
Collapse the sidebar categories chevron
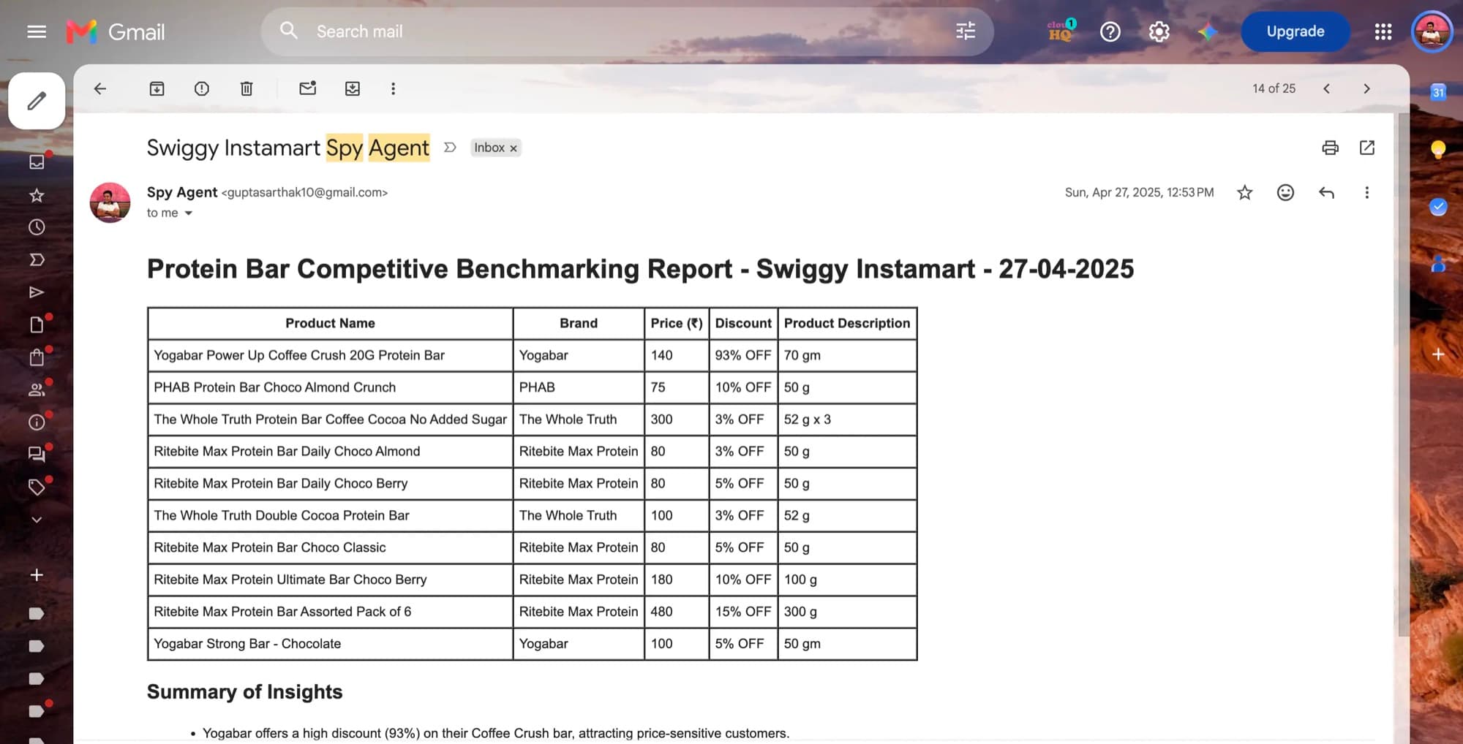pos(37,520)
